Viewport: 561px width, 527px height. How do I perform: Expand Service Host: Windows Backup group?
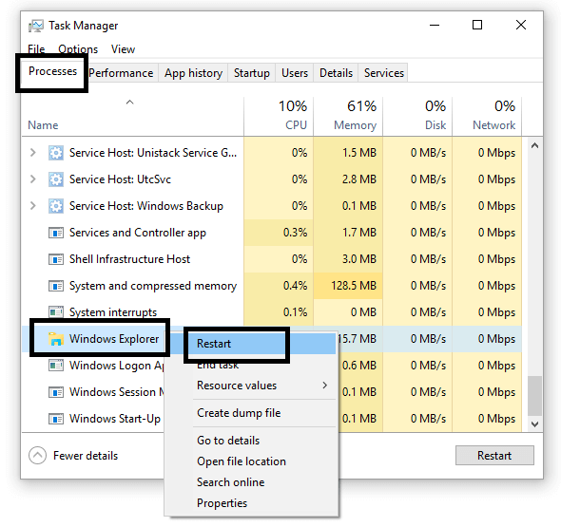pyautogui.click(x=33, y=206)
